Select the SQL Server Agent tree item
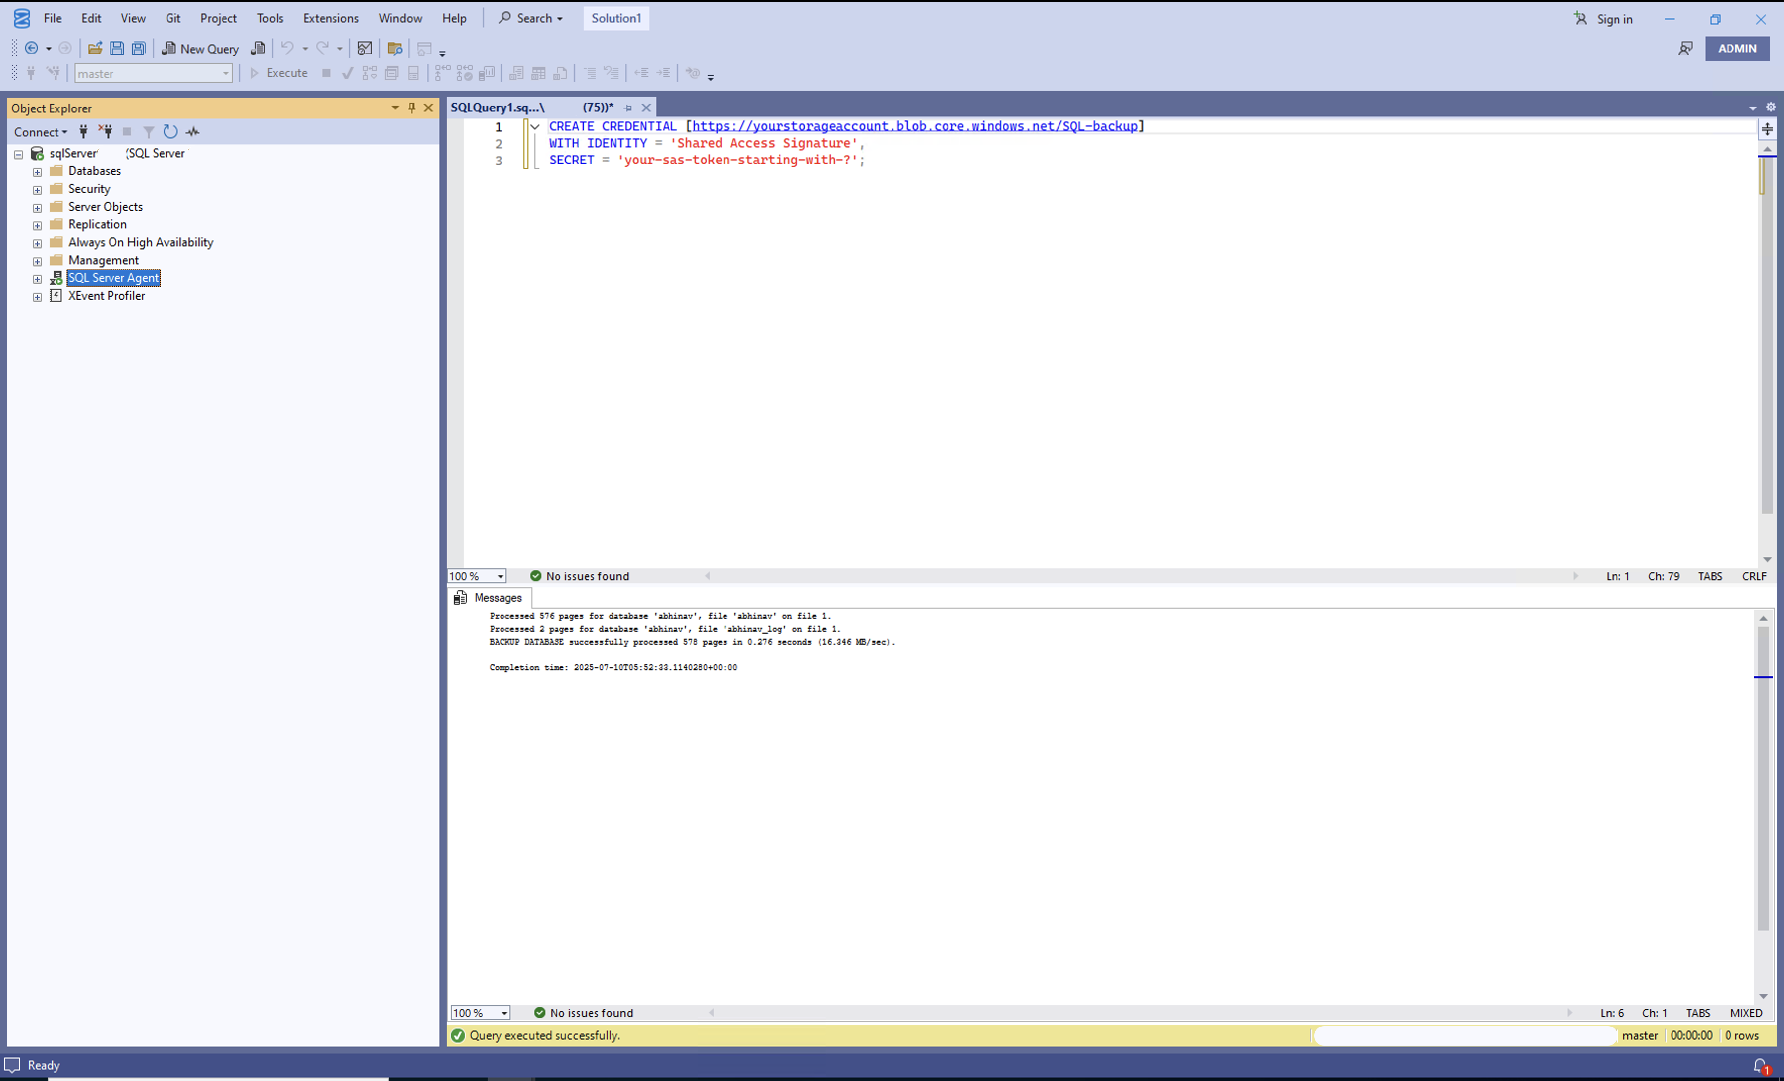1784x1081 pixels. point(113,278)
